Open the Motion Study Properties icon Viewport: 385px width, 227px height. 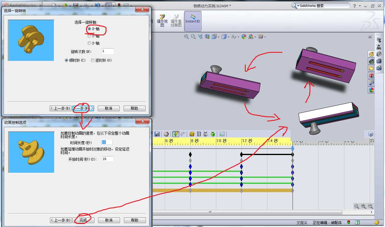222,134
